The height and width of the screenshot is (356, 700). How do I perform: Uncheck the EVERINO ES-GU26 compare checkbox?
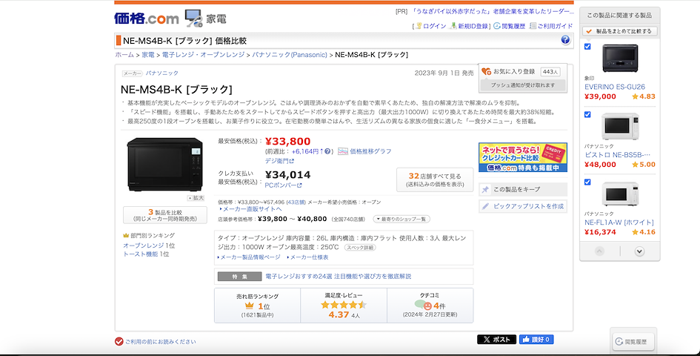coord(587,47)
